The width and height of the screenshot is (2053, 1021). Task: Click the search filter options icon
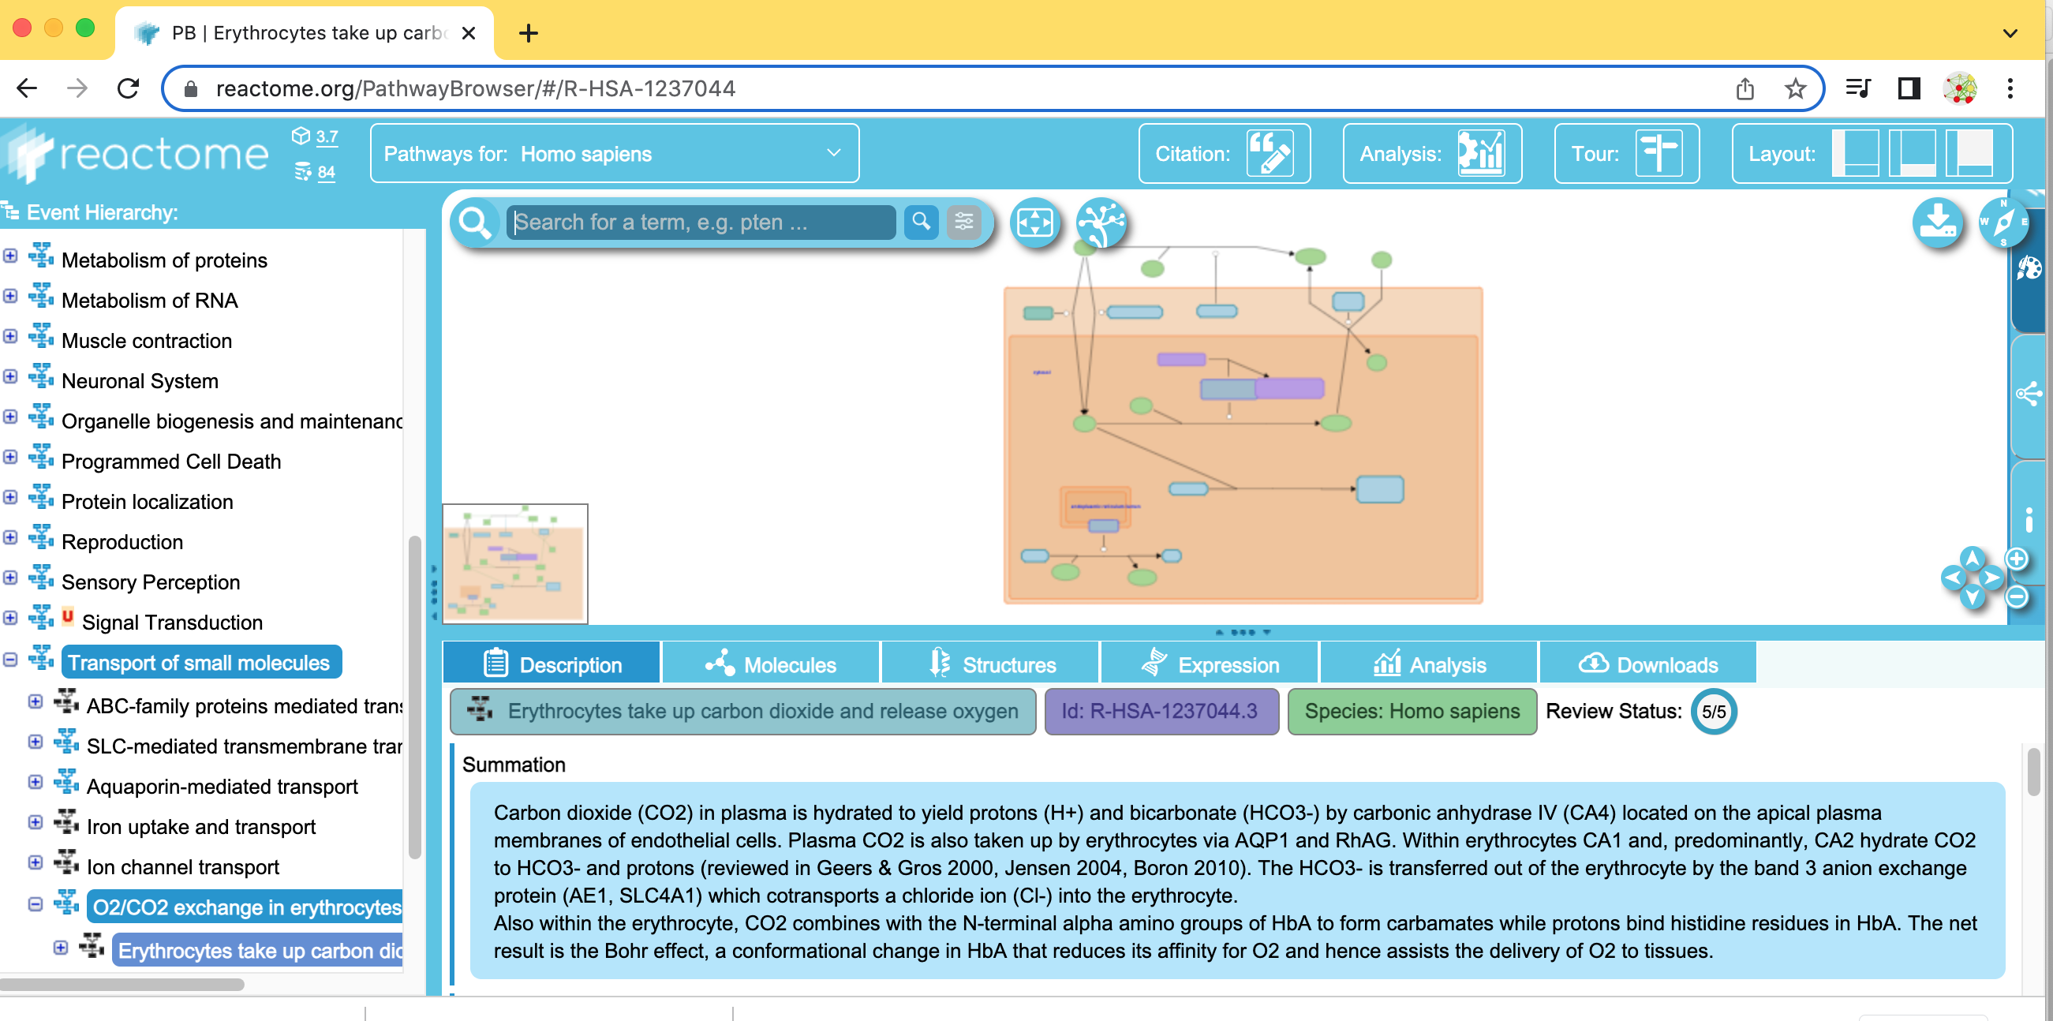tap(963, 222)
